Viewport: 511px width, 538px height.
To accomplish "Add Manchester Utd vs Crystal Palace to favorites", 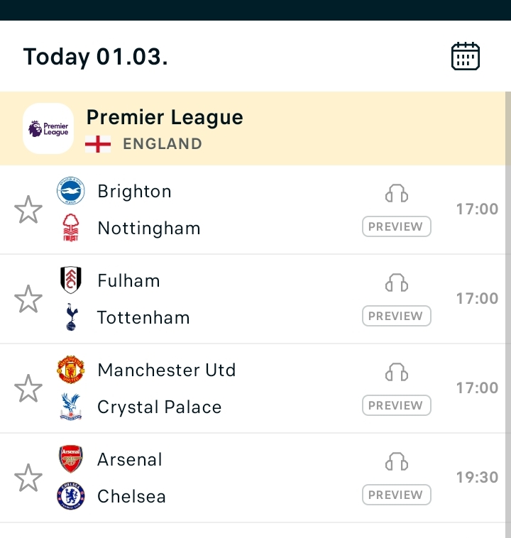I will tap(28, 389).
